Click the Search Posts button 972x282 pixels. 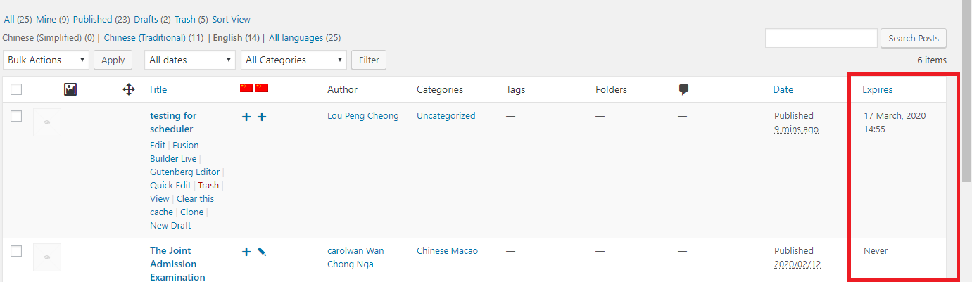tap(914, 38)
